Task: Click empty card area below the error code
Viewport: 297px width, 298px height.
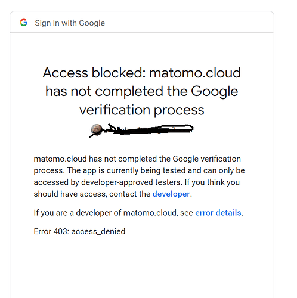Action: [142, 266]
